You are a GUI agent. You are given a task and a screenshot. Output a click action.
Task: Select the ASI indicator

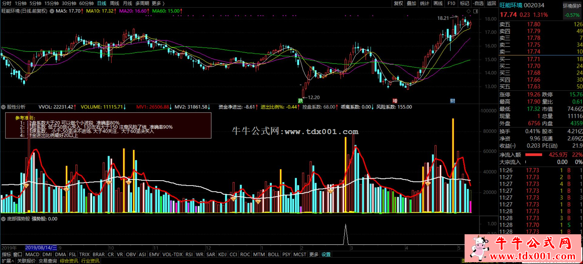[x=142, y=254]
